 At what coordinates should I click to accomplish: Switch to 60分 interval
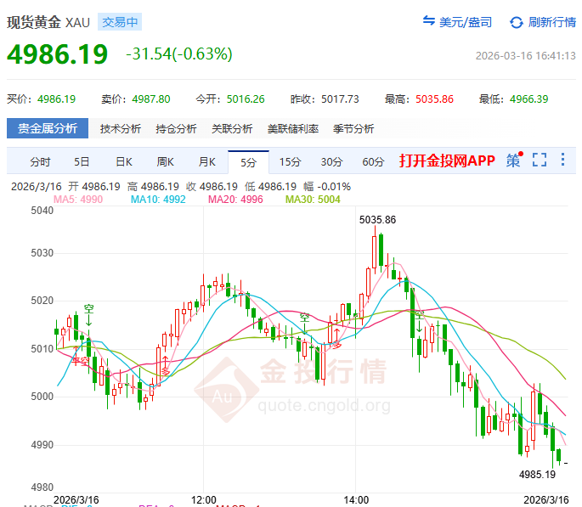click(373, 162)
